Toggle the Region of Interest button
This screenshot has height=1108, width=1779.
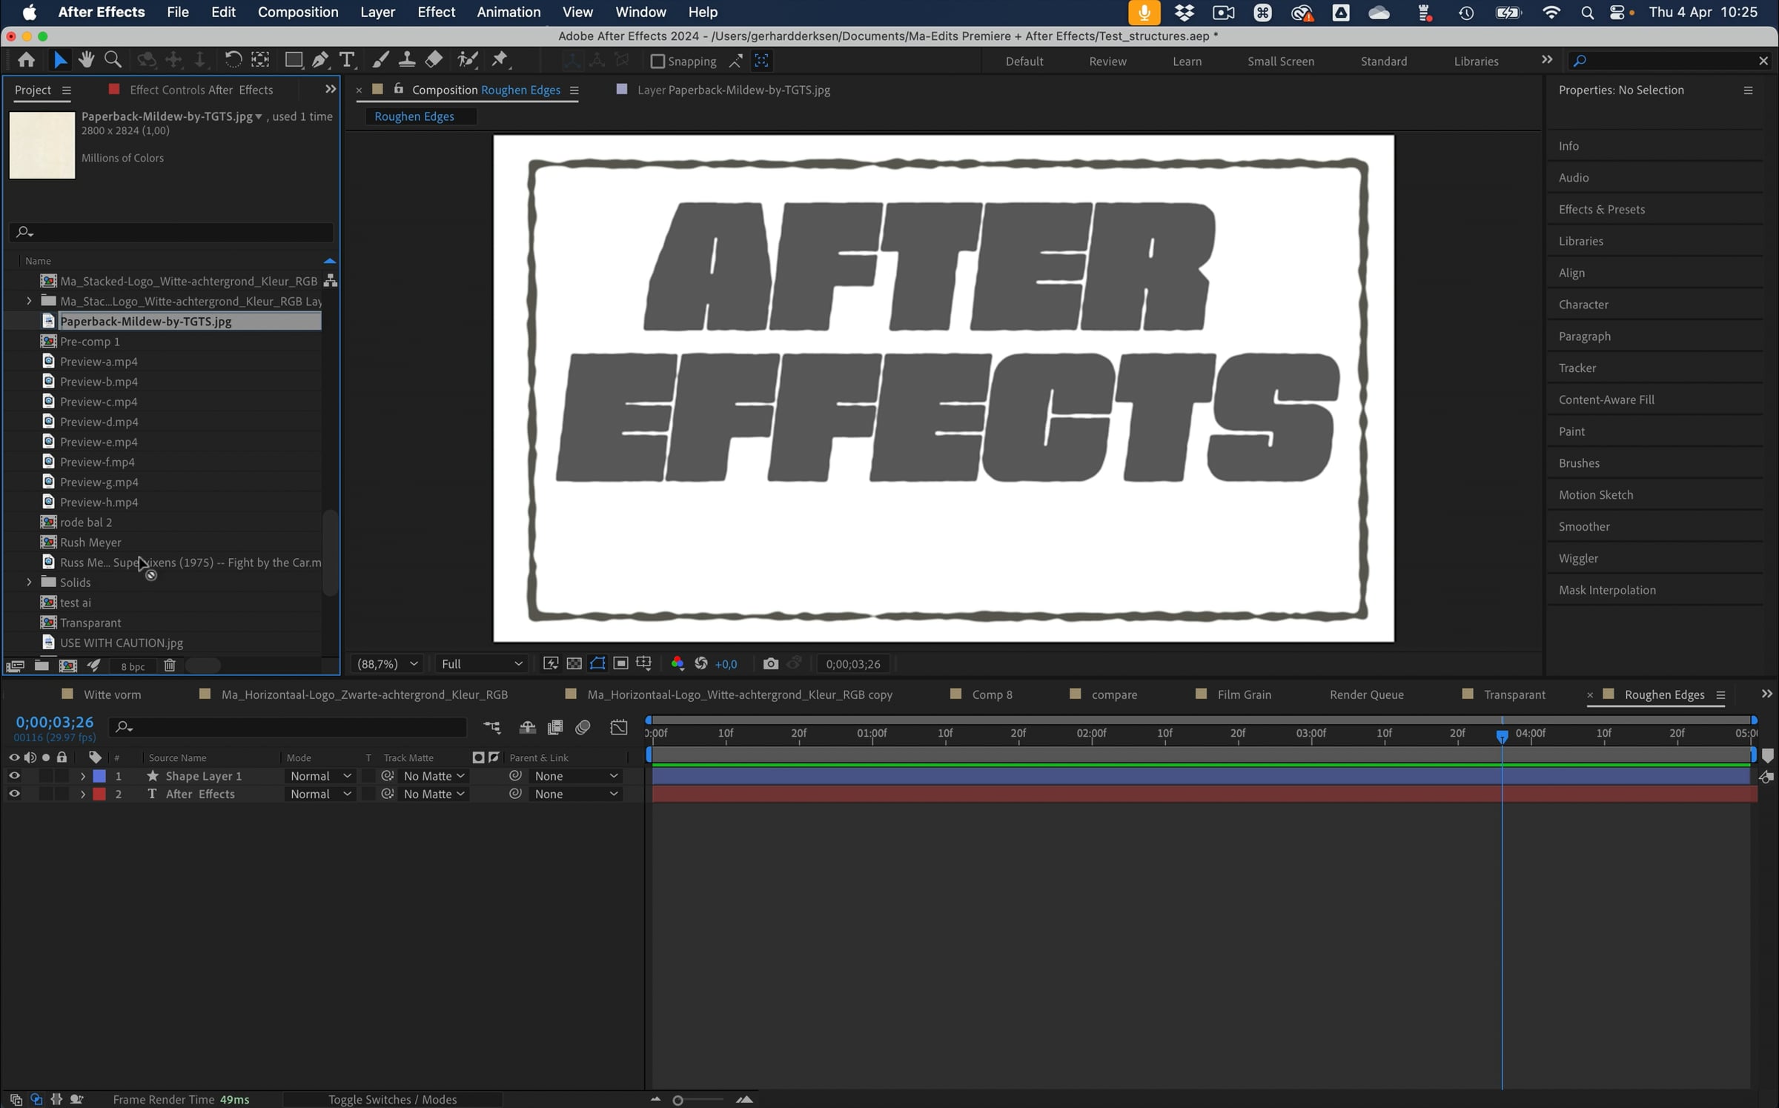[x=621, y=664]
